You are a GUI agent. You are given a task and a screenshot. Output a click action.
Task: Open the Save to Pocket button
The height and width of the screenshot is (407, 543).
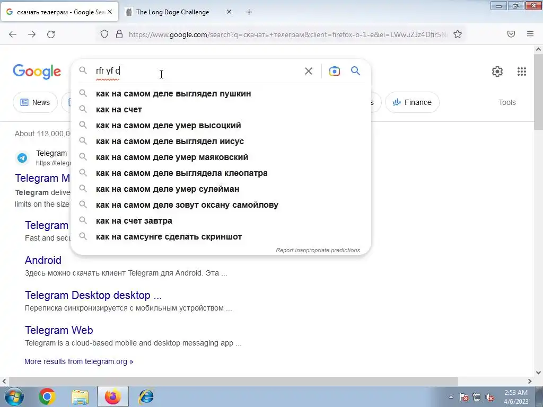tap(511, 34)
